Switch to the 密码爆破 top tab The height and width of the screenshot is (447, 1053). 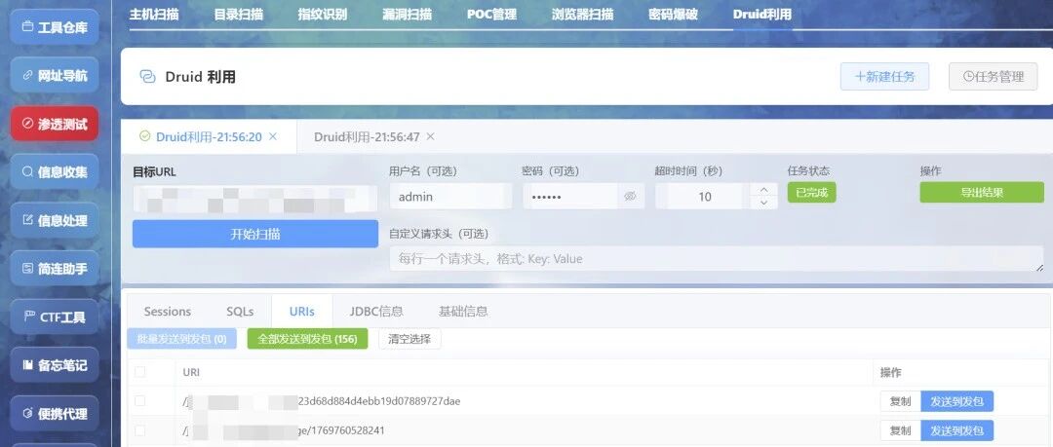(673, 14)
